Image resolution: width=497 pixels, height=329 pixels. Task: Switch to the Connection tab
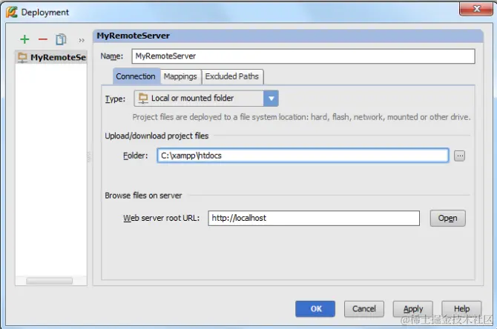(x=136, y=76)
